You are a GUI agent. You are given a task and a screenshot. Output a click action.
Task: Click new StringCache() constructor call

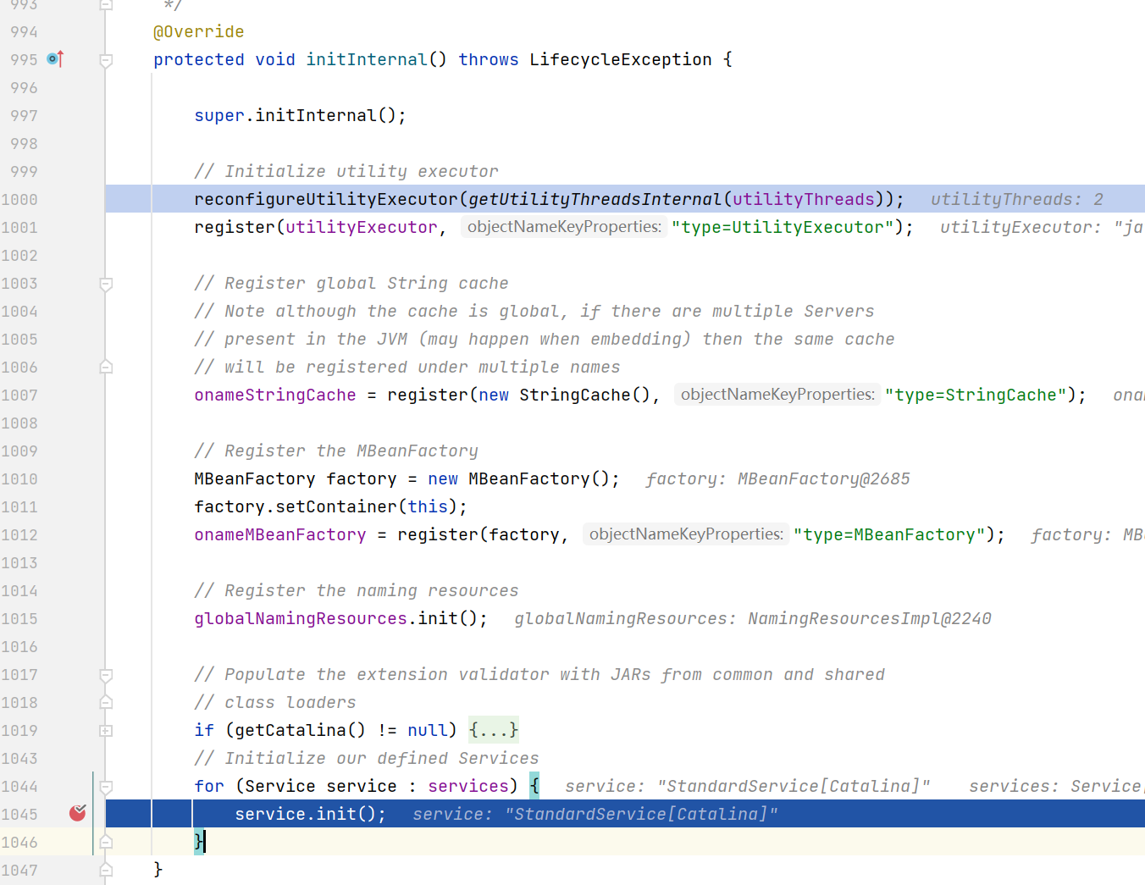[x=565, y=395]
